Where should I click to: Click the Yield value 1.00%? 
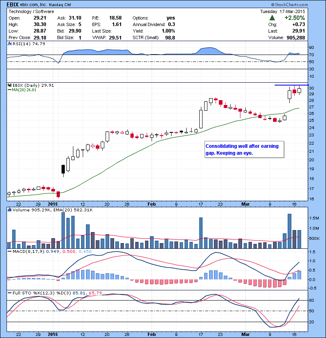[x=169, y=31]
